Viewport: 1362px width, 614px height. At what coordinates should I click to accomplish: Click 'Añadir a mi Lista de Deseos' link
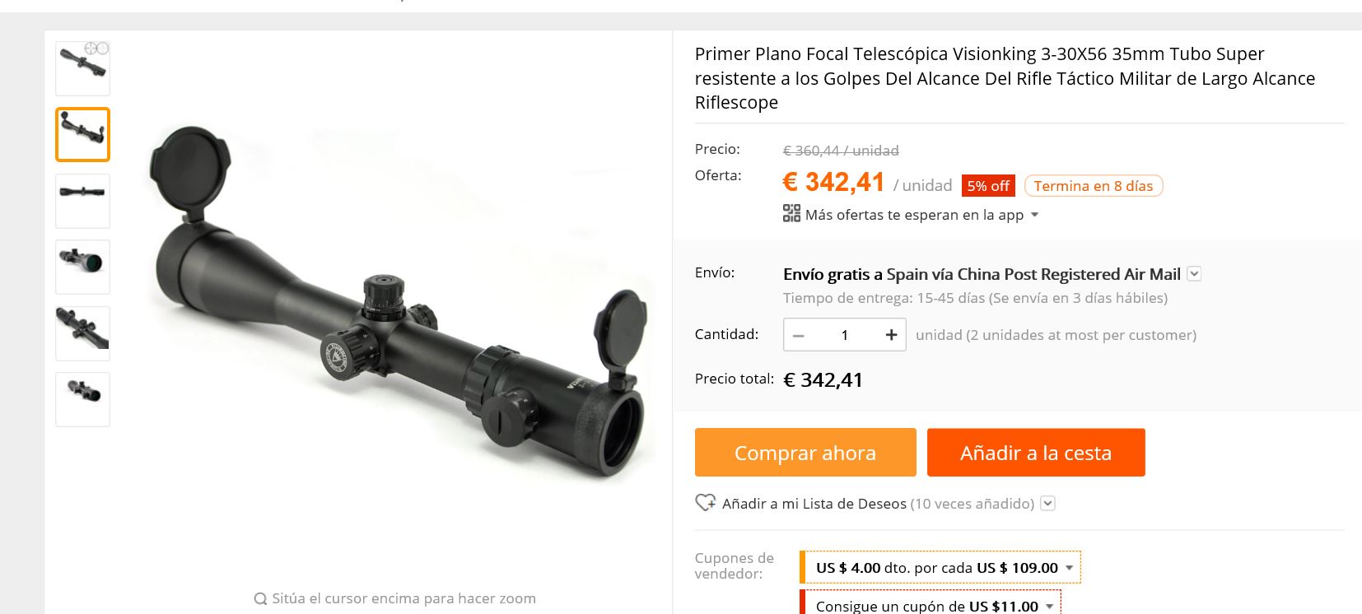[x=814, y=504]
